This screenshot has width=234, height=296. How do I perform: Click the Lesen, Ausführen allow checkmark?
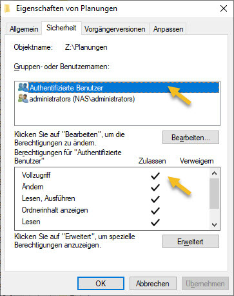tap(155, 199)
